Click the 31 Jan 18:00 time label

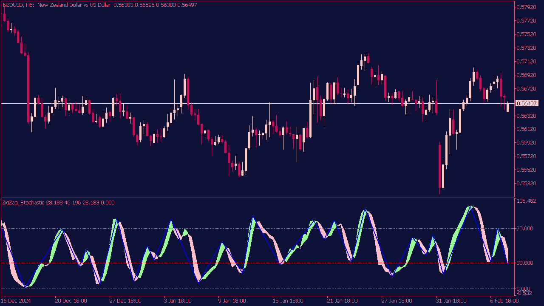click(x=452, y=301)
